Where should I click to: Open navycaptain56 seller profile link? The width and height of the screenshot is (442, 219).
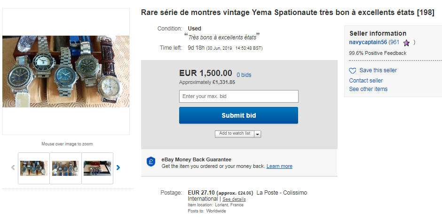point(368,42)
